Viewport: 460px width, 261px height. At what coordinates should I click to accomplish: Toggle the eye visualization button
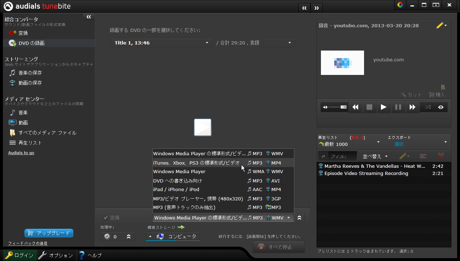coord(441,107)
